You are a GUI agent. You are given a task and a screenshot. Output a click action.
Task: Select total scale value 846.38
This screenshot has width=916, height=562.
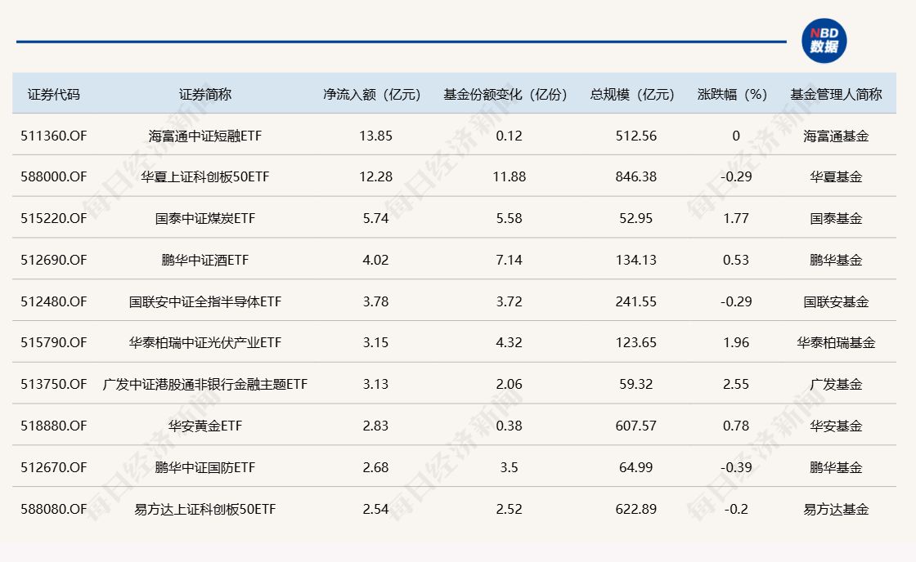[x=635, y=176]
